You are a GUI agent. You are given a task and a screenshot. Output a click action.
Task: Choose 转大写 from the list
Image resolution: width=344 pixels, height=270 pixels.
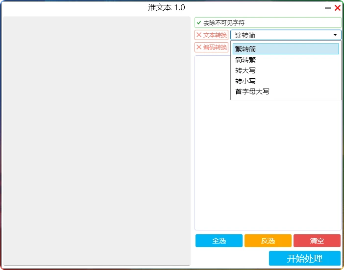pyautogui.click(x=286, y=70)
